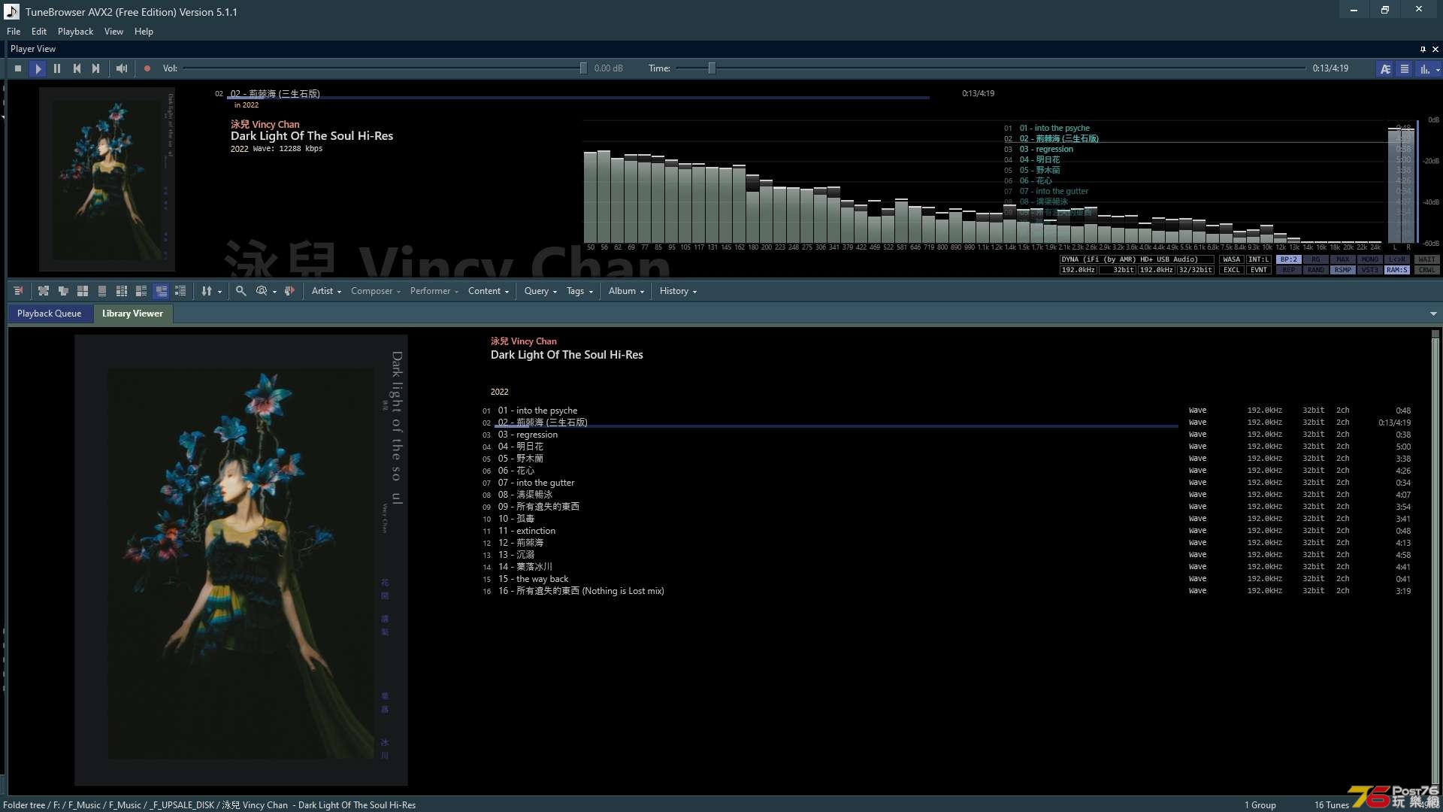Screen dimensions: 1443x812
Task: Toggle the RAM:S indicator
Action: 1397,270
